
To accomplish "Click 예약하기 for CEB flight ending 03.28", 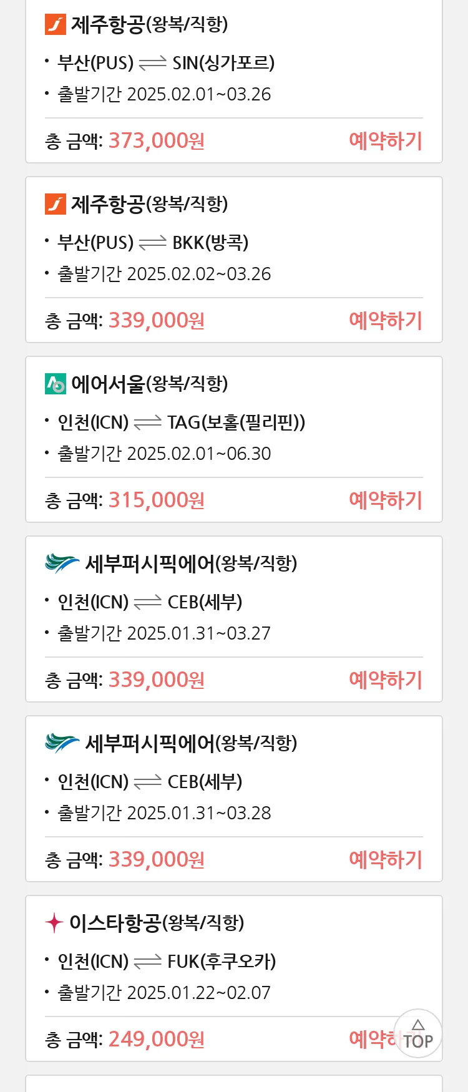I will pos(386,859).
